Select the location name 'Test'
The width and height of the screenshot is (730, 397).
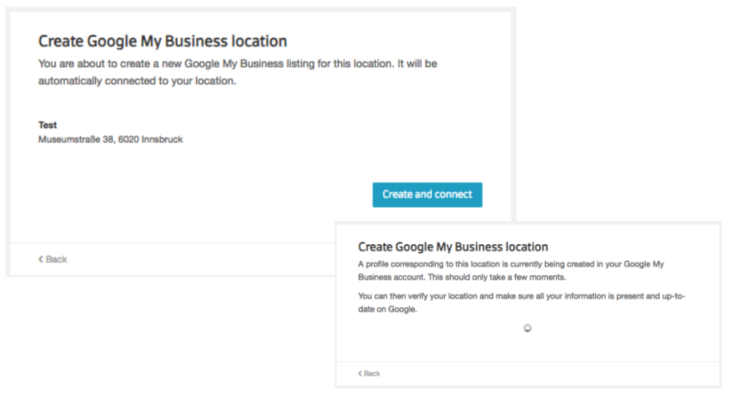click(47, 125)
